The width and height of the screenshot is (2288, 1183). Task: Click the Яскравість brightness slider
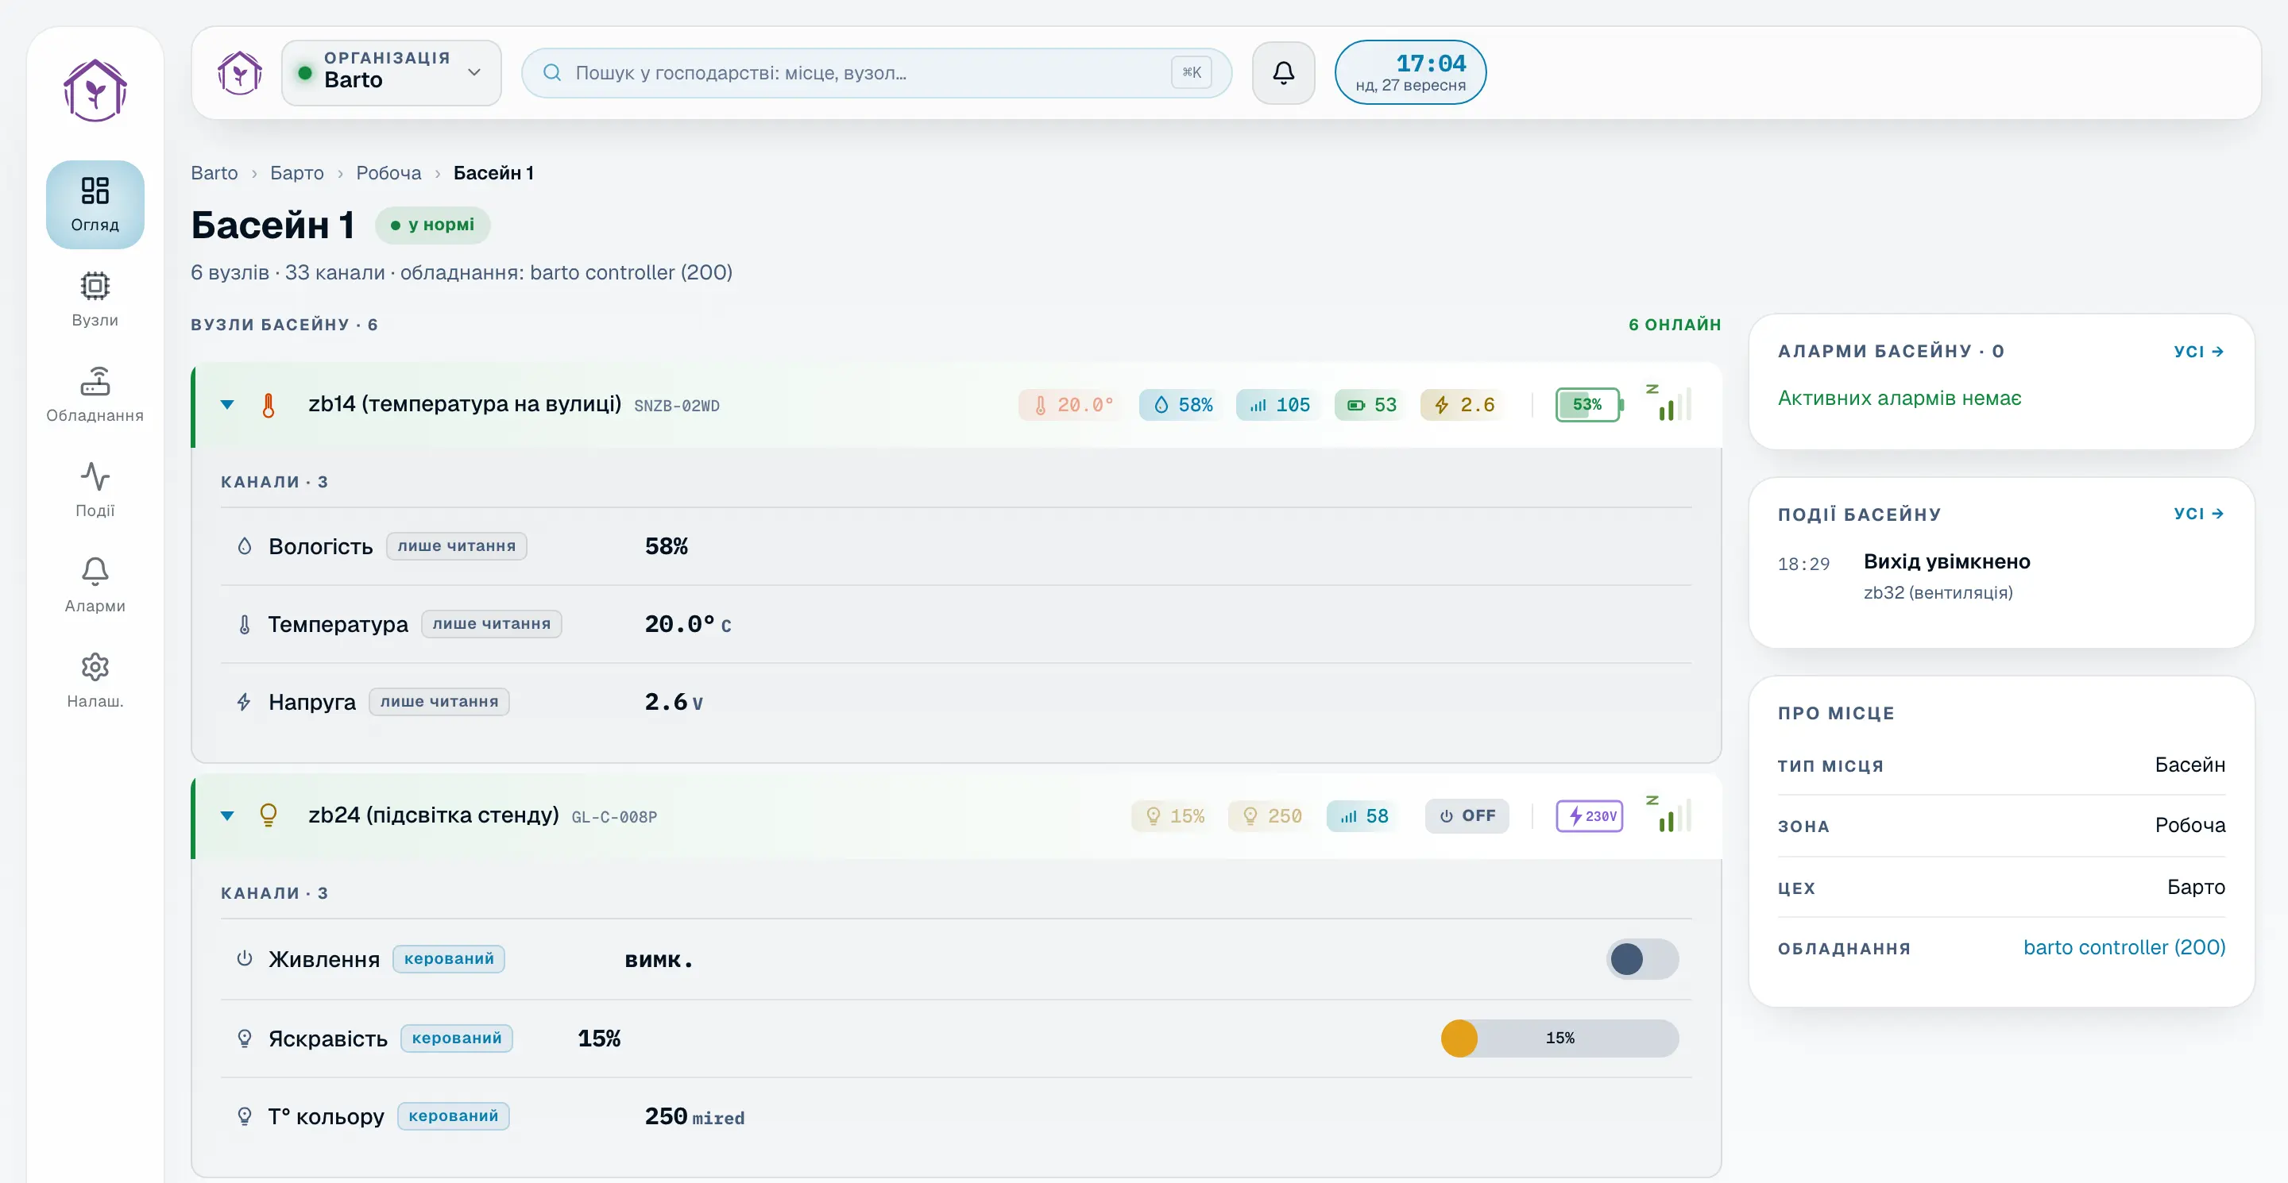point(1559,1038)
